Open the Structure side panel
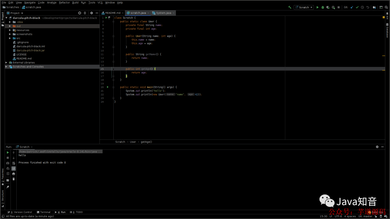 (x=3, y=198)
